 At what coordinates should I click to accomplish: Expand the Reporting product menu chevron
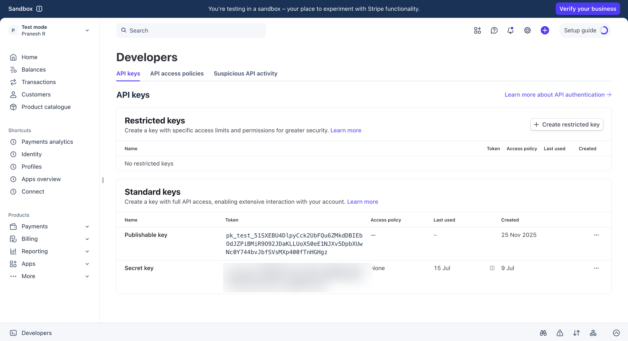click(x=87, y=252)
